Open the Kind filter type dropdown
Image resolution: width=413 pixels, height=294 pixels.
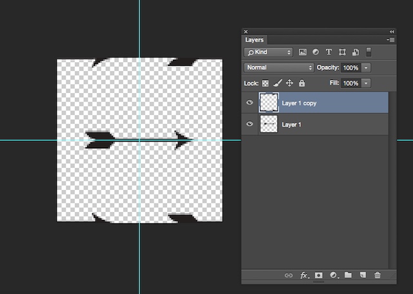pos(268,52)
